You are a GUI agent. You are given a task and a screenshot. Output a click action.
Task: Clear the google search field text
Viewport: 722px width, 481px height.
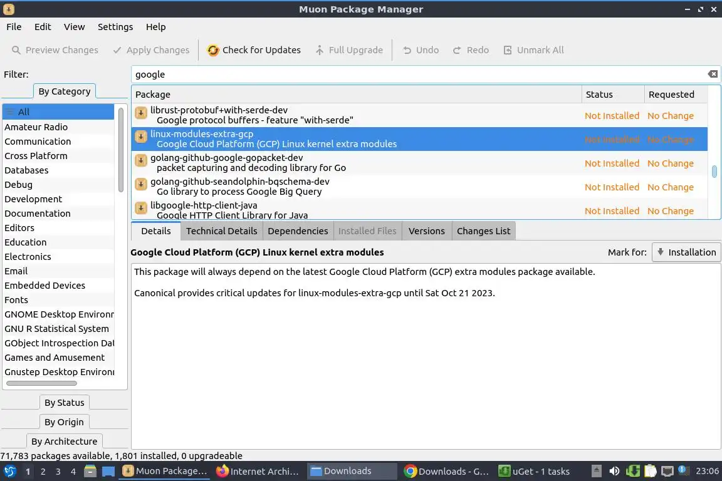click(x=713, y=74)
